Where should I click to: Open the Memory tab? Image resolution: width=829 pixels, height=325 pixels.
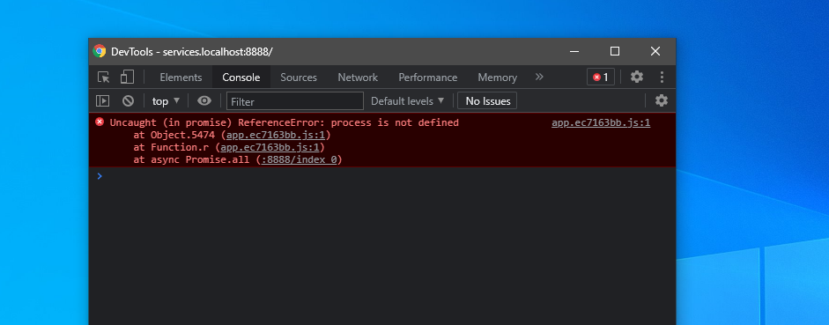pyautogui.click(x=497, y=78)
